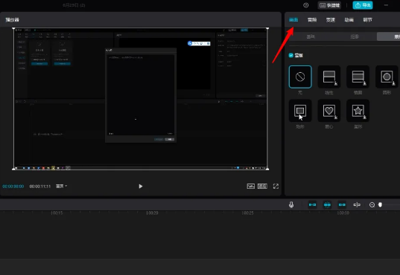Open the help circle icon in title bar

tap(306, 5)
